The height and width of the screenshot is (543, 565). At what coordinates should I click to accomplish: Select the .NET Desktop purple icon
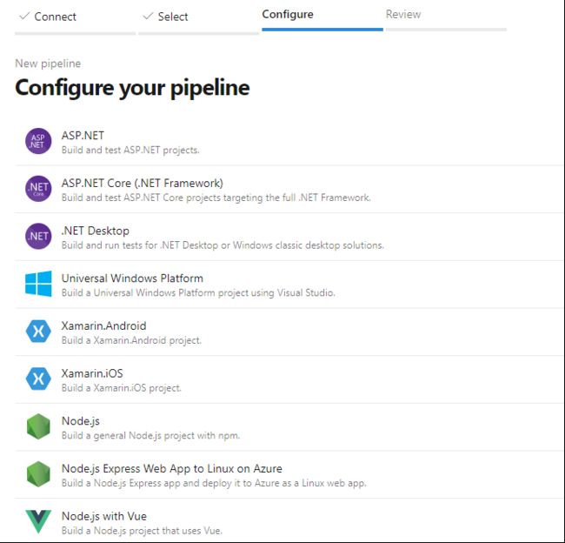tap(38, 237)
